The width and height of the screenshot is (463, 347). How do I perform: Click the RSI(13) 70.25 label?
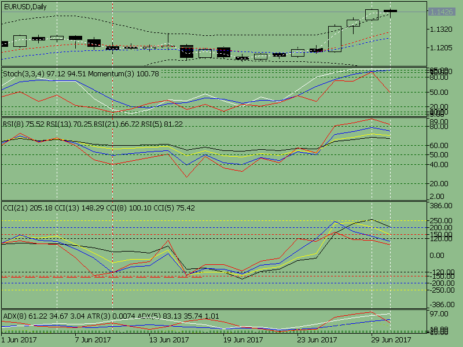pyautogui.click(x=69, y=124)
